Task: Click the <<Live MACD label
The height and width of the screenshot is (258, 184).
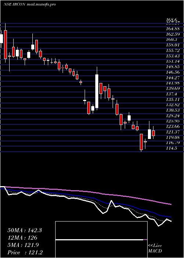Action: (x=155, y=248)
